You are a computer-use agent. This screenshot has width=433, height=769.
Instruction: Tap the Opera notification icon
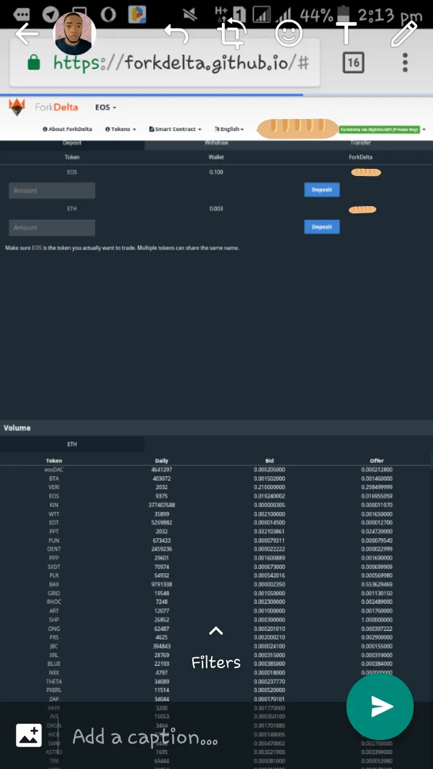[108, 14]
